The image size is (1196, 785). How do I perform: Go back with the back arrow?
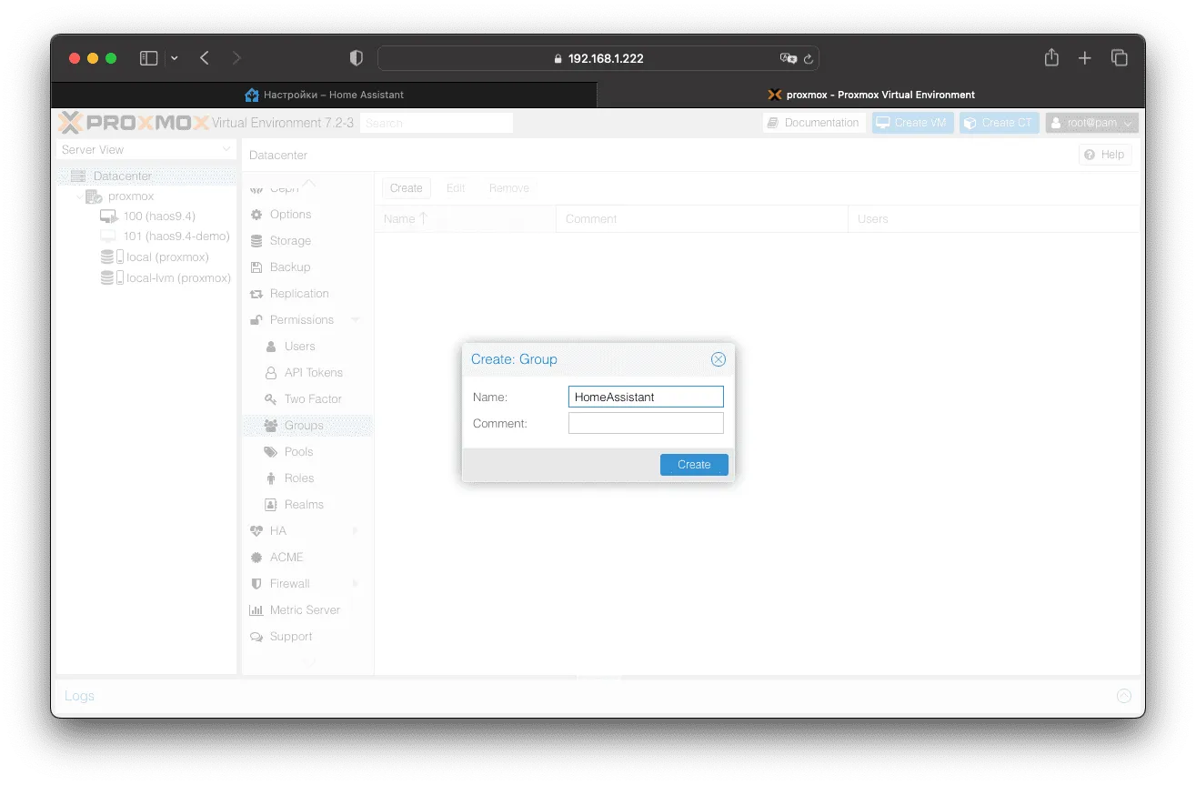coord(205,58)
